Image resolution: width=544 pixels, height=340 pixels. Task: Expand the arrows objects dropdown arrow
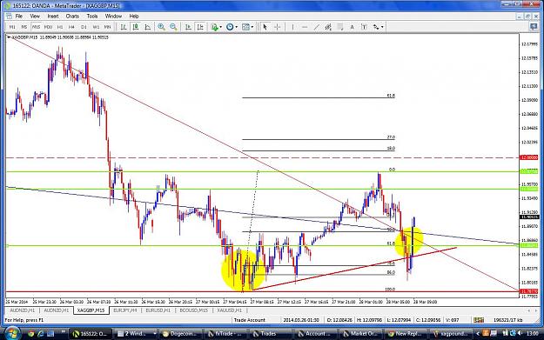coord(382,27)
